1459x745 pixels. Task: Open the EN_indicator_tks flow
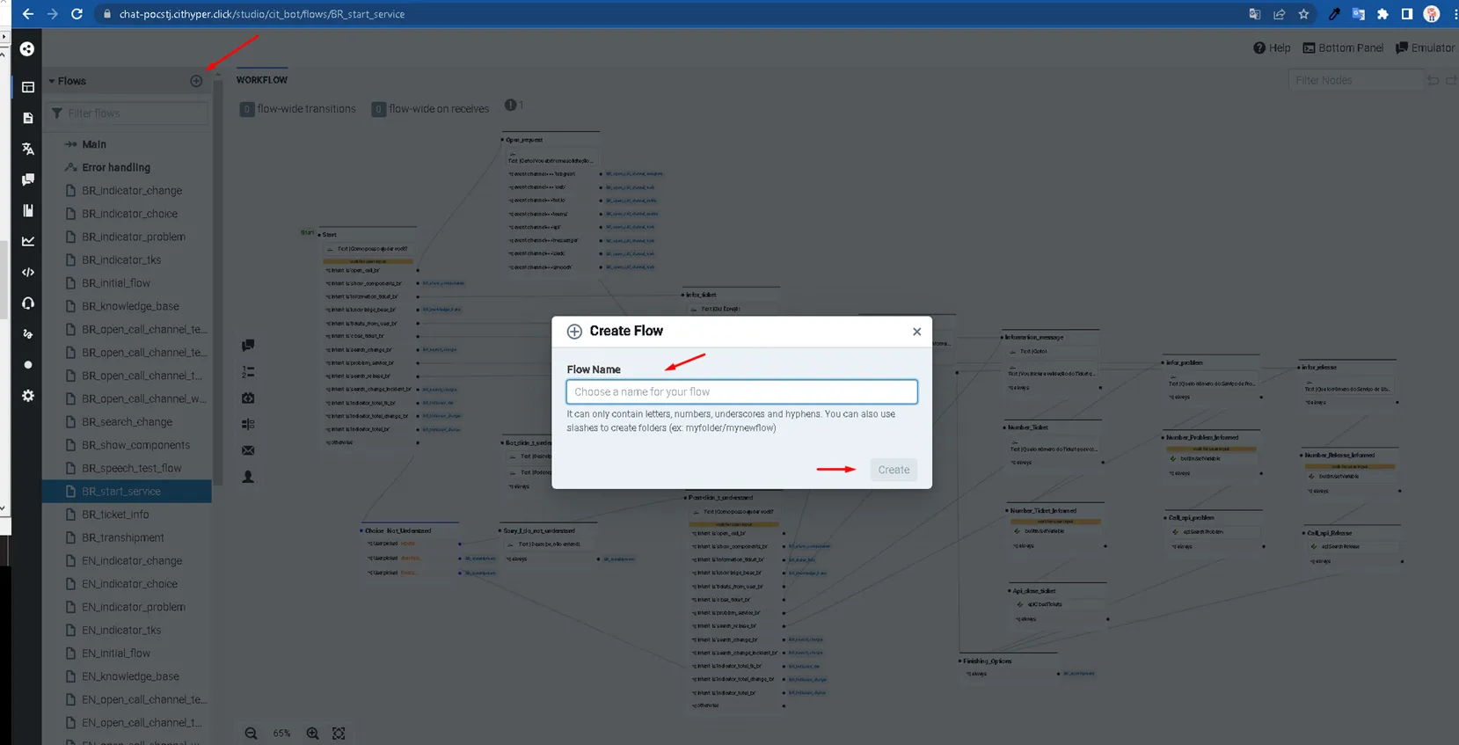(x=121, y=630)
